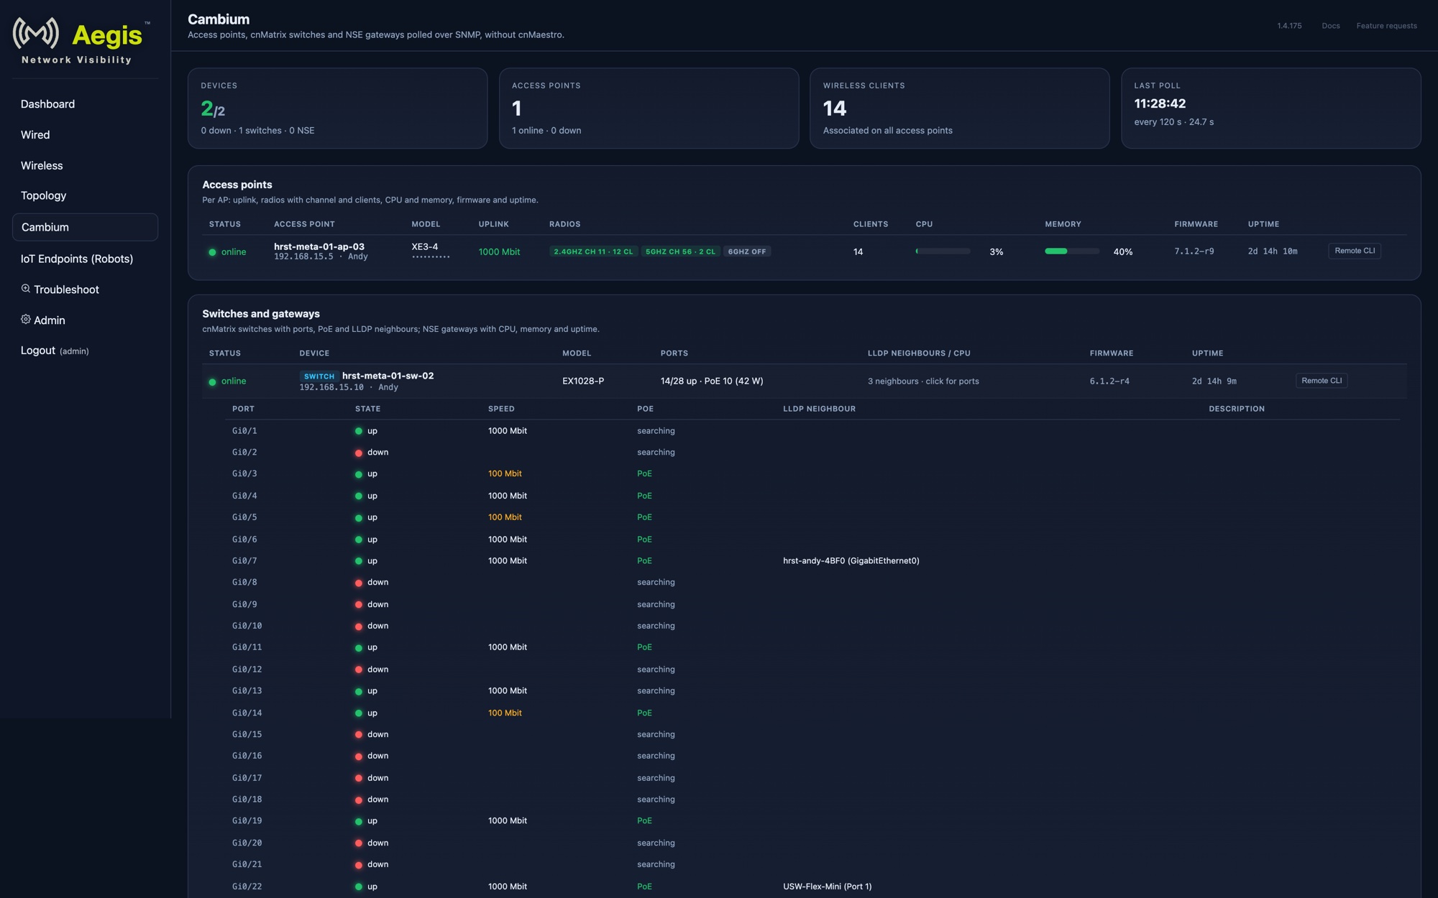This screenshot has width=1438, height=898.
Task: Go to the Wired section
Action: [35, 135]
